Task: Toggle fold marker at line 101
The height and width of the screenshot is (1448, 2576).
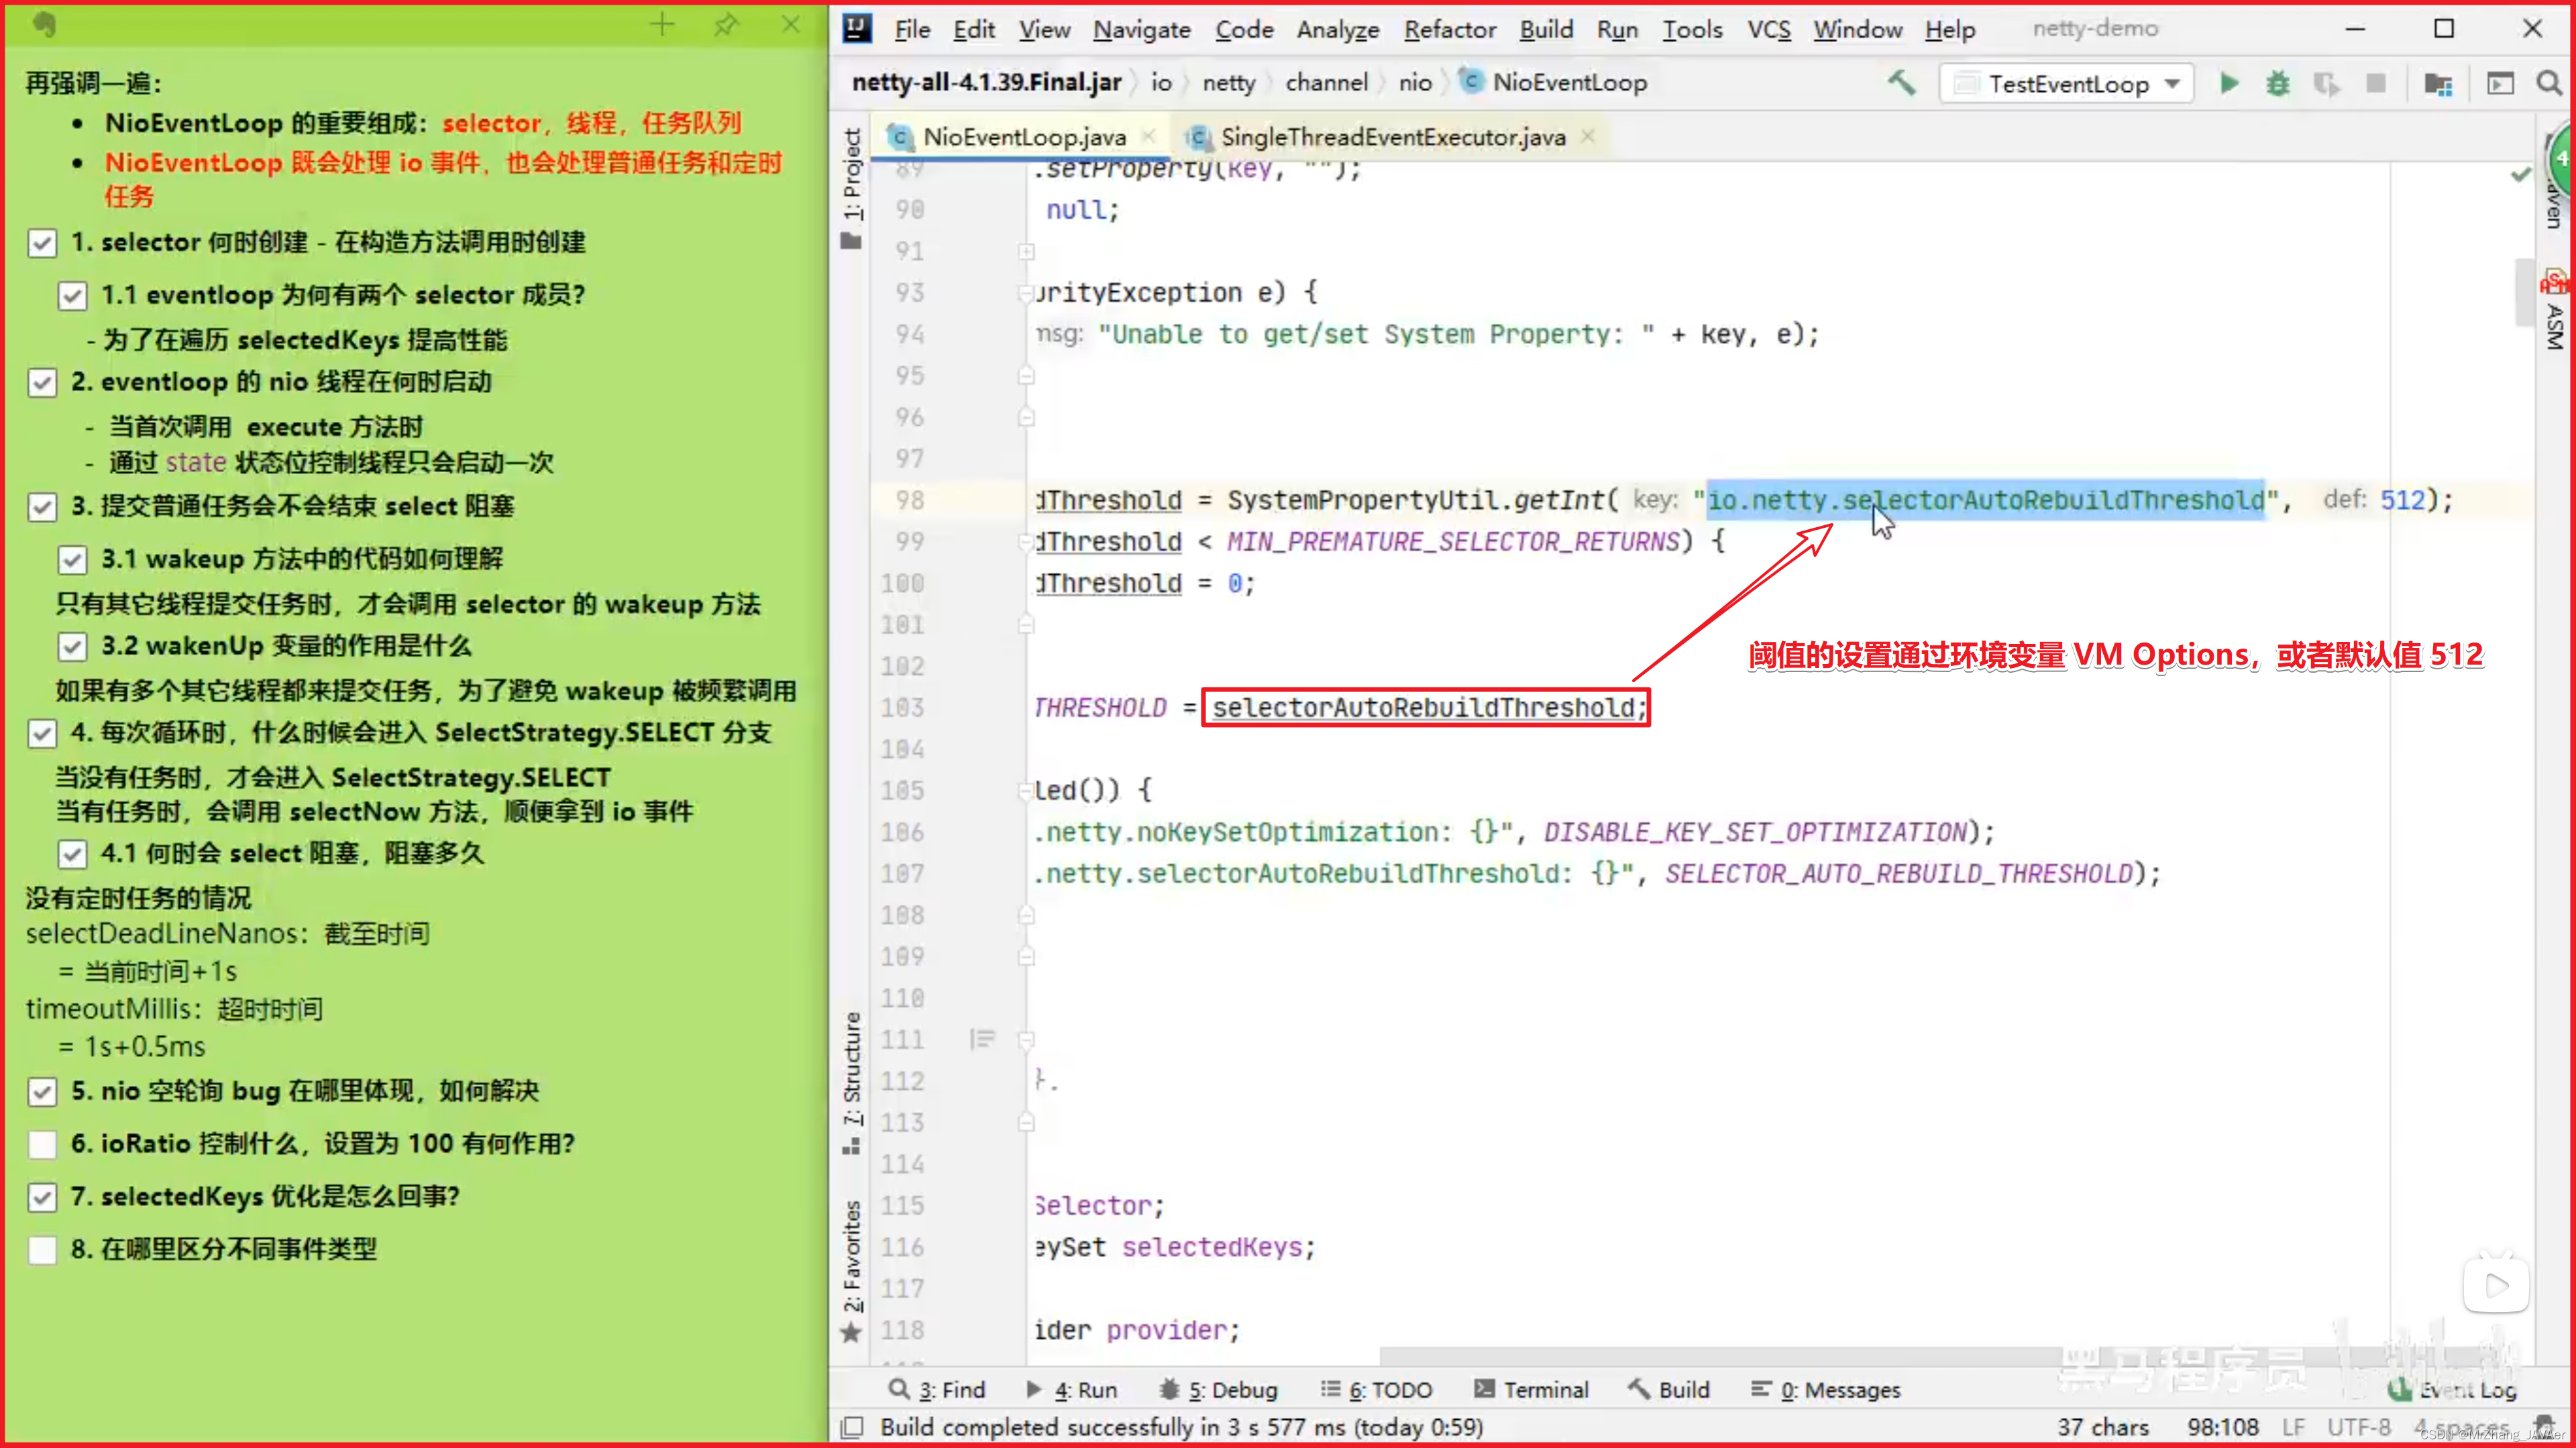Action: coord(1026,625)
